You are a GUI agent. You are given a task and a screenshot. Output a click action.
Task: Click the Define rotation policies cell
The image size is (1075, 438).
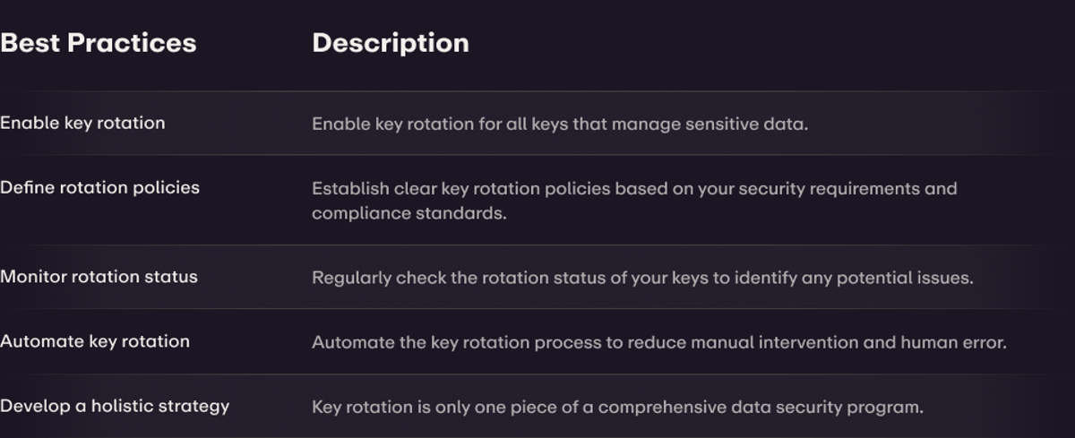[99, 188]
